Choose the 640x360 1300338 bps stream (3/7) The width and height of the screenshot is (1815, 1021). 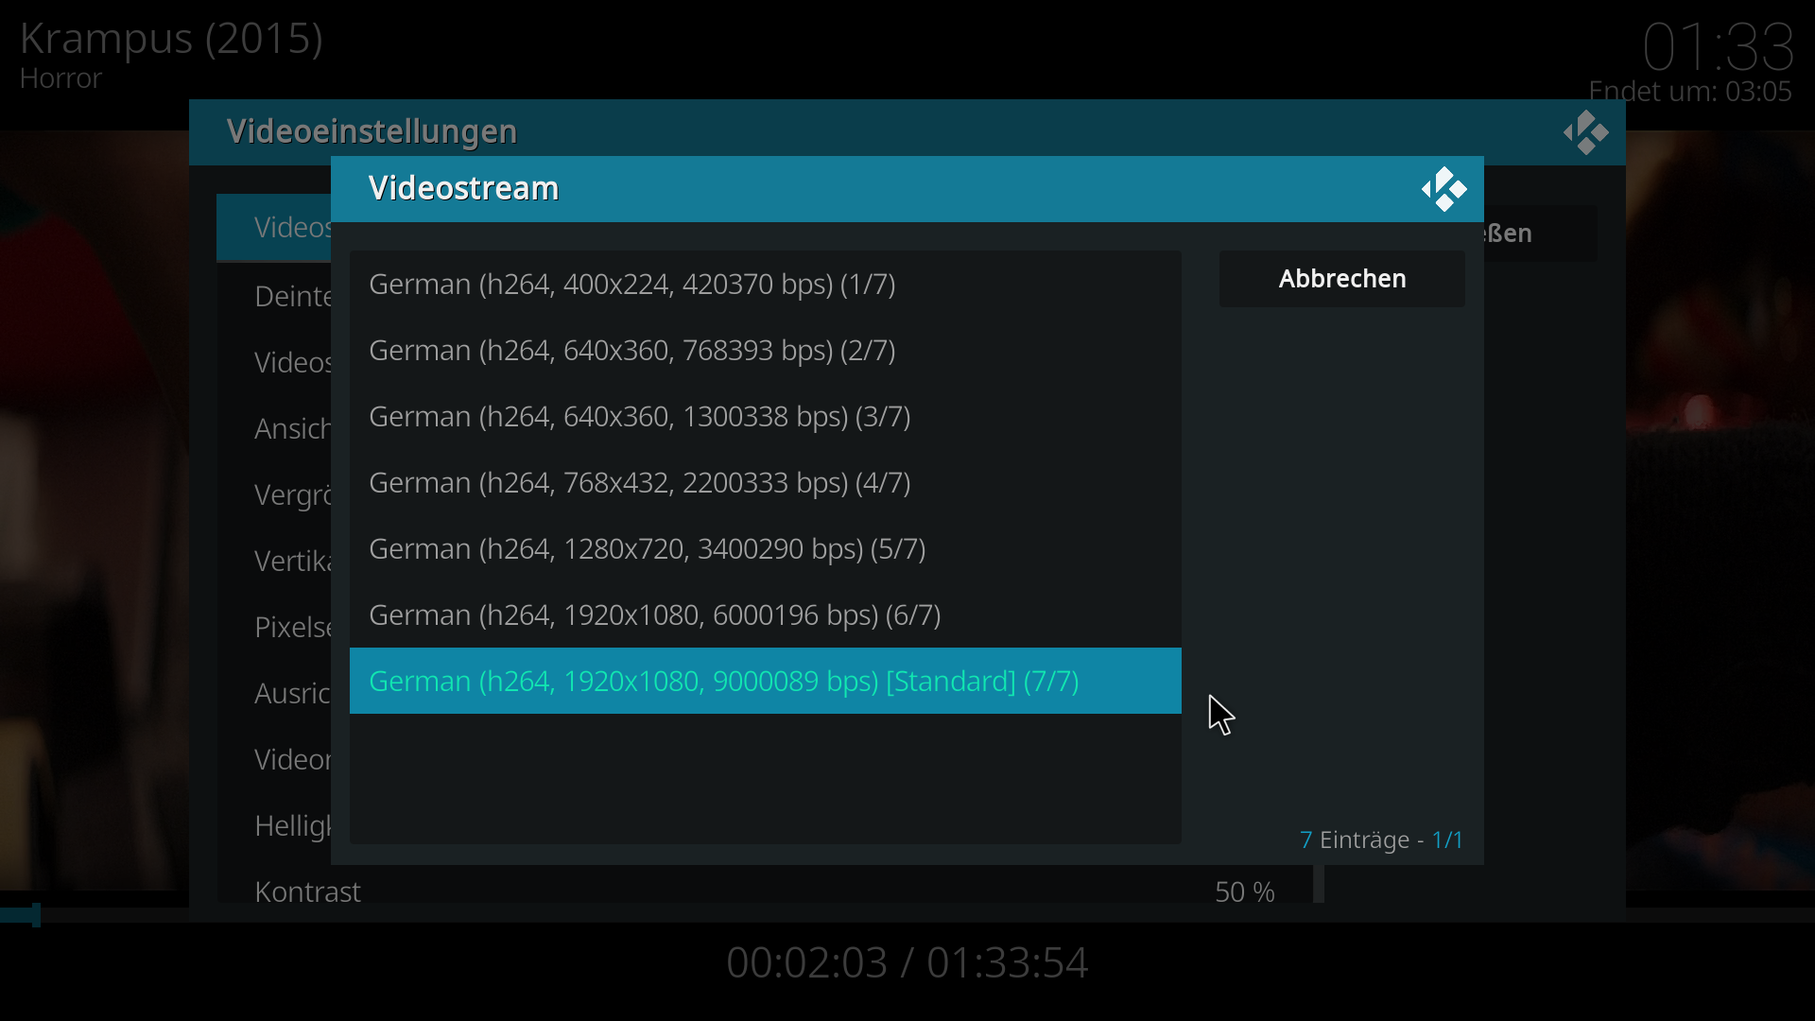pos(766,416)
